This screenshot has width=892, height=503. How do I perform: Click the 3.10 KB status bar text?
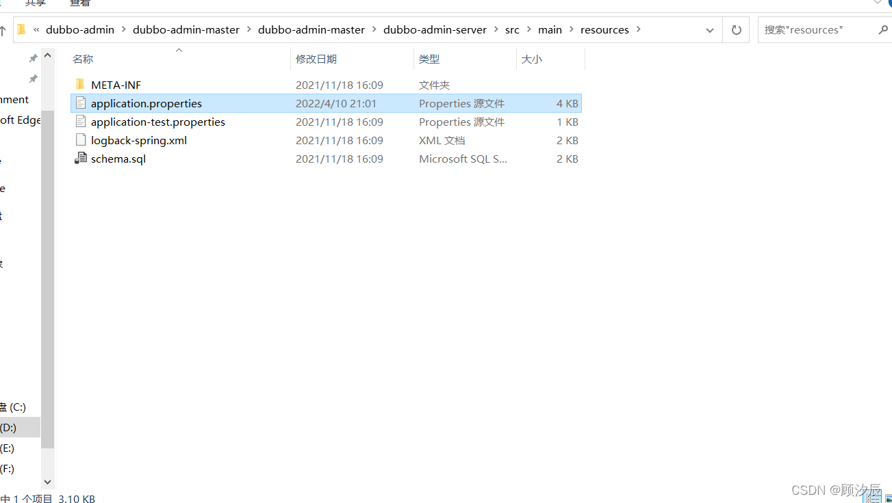(x=77, y=498)
